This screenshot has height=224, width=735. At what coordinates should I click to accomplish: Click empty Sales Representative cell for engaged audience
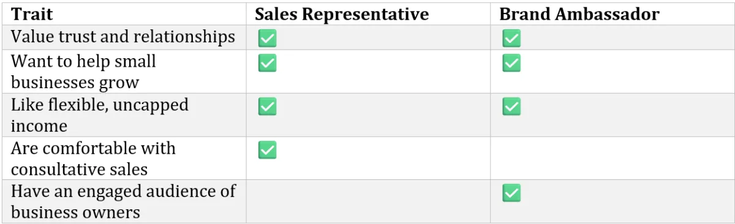(x=368, y=201)
